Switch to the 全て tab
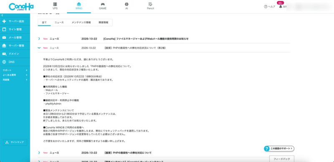The image size is (334, 162). [44, 22]
